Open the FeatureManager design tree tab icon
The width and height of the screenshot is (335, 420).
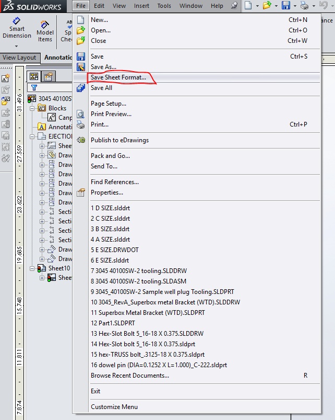click(x=34, y=76)
